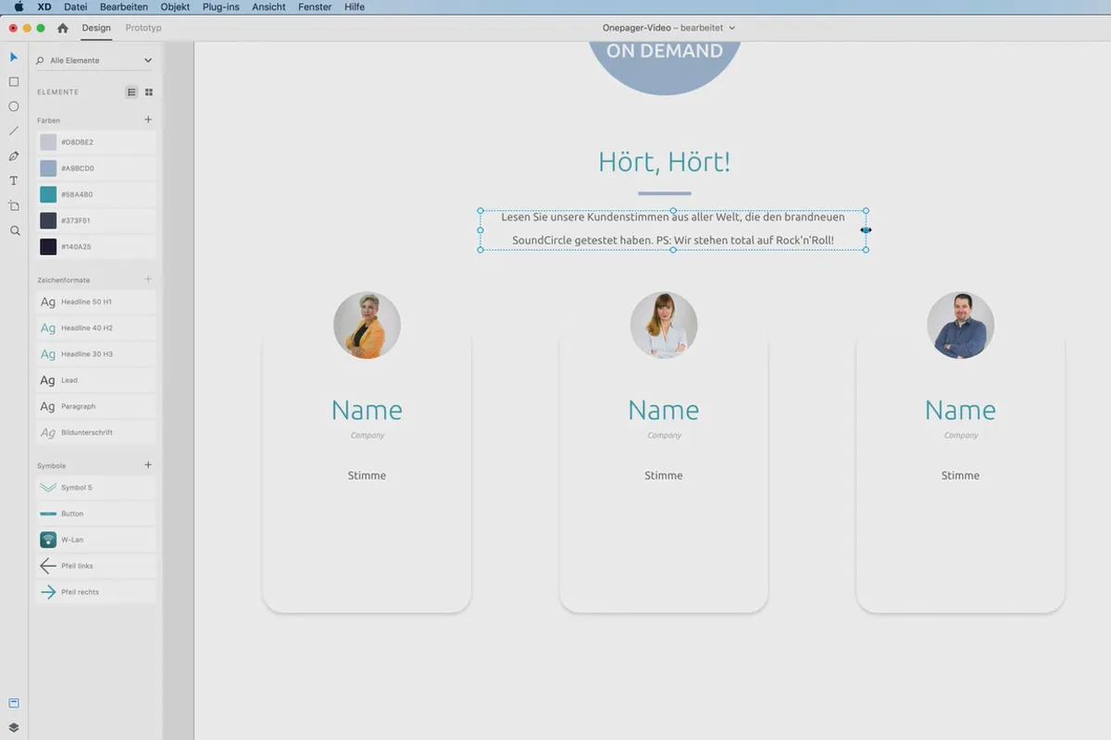The image size is (1111, 740).
Task: Open the Hilfe menu
Action: (355, 6)
